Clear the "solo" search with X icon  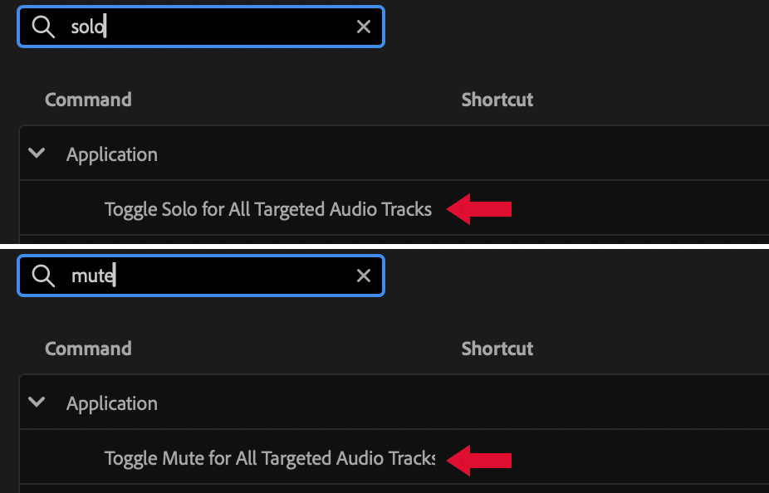(363, 27)
